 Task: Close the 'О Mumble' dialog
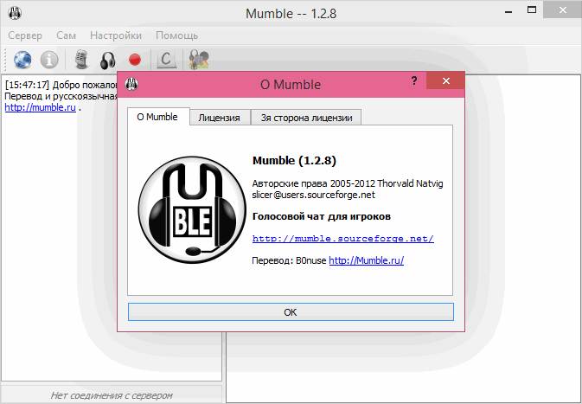tap(445, 81)
